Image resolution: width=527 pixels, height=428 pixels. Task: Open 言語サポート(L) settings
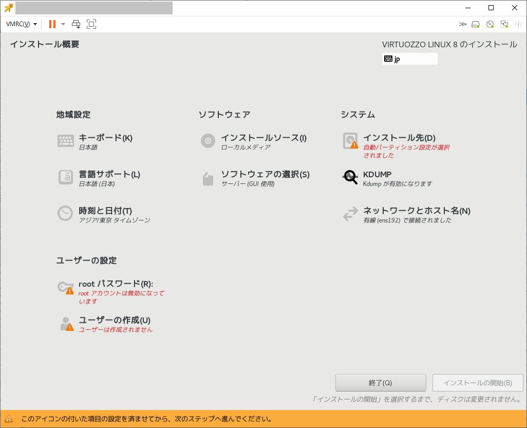pos(109,174)
